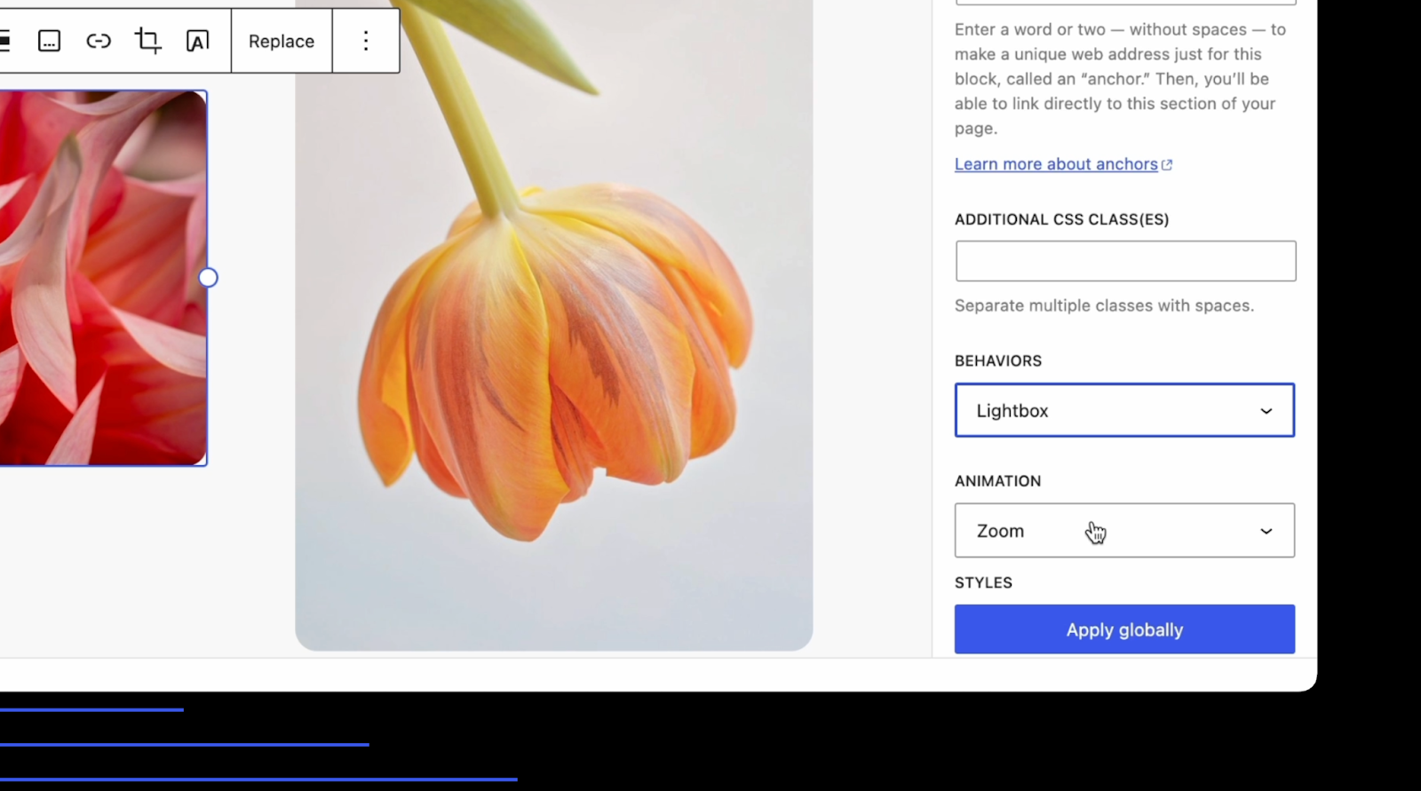This screenshot has width=1421, height=791.
Task: Click the circular resize handle on pink image
Action: click(x=208, y=278)
